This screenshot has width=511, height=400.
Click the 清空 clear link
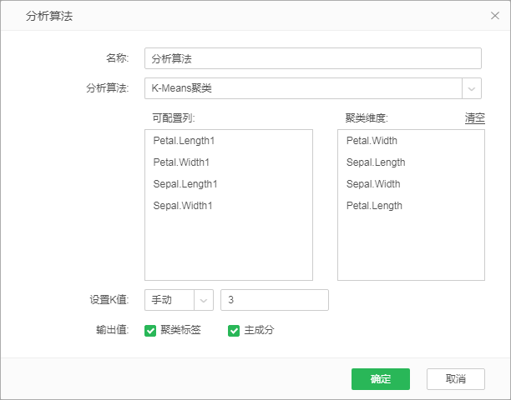(475, 117)
